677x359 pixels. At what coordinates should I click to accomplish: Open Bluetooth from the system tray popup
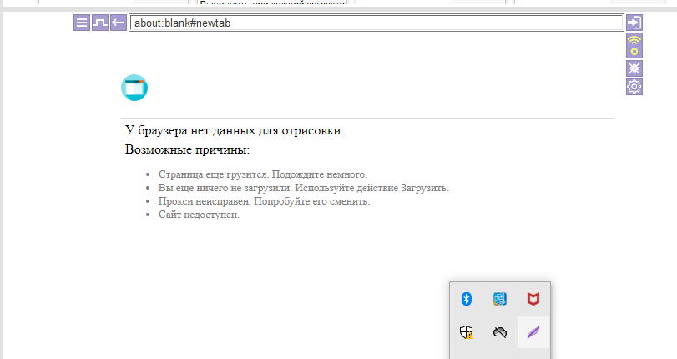(467, 298)
